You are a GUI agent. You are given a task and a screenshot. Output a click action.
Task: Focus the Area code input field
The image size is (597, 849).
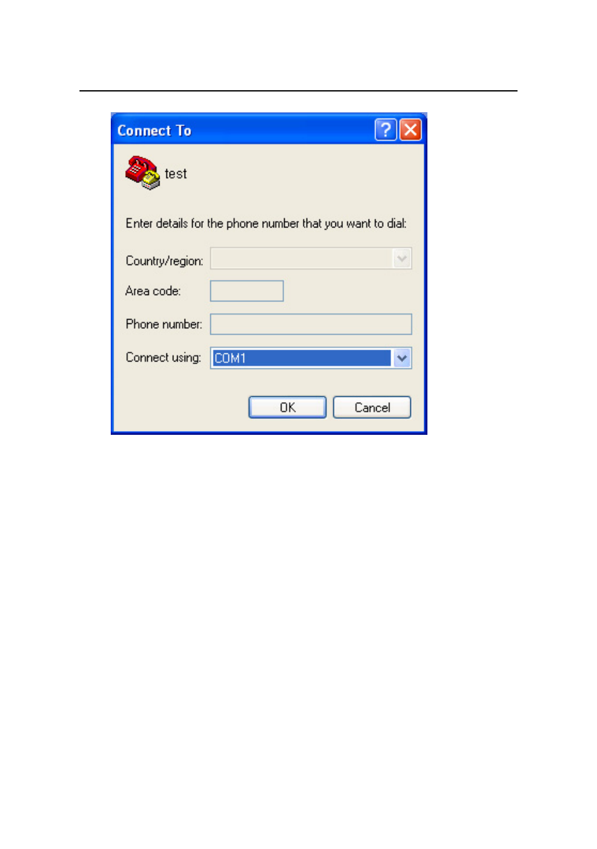[x=247, y=291]
